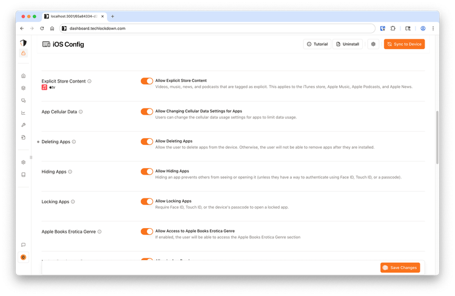Toggle Allow Hiding Apps switch

[x=146, y=172]
